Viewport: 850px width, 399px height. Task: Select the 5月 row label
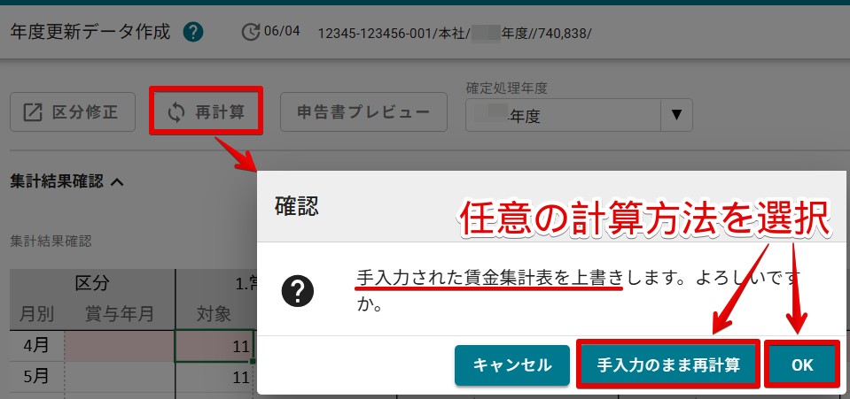37,377
